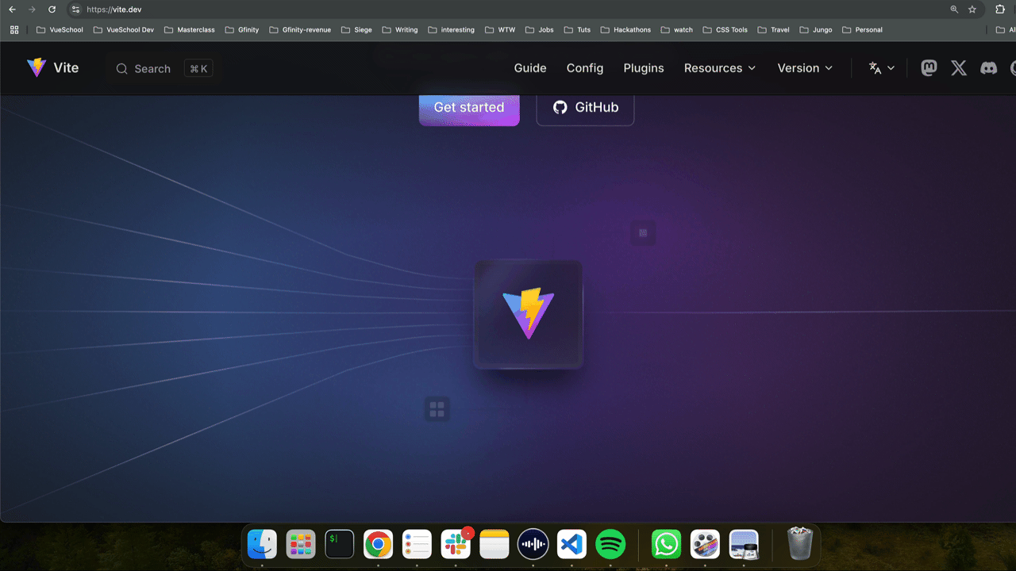This screenshot has height=571, width=1016.
Task: Open the CSS Tools bookmark folder
Action: click(725, 30)
